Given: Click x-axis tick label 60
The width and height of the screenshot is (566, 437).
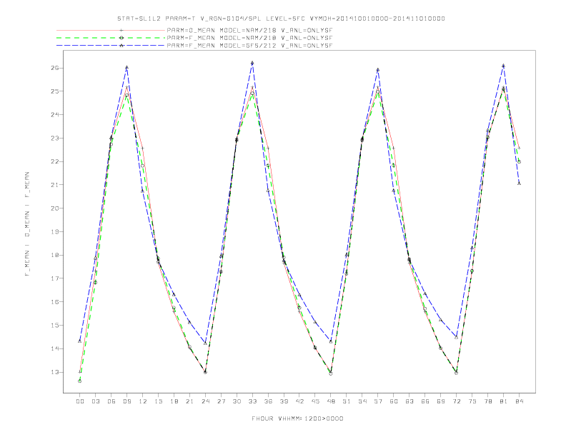Looking at the screenshot, I should click(394, 401).
